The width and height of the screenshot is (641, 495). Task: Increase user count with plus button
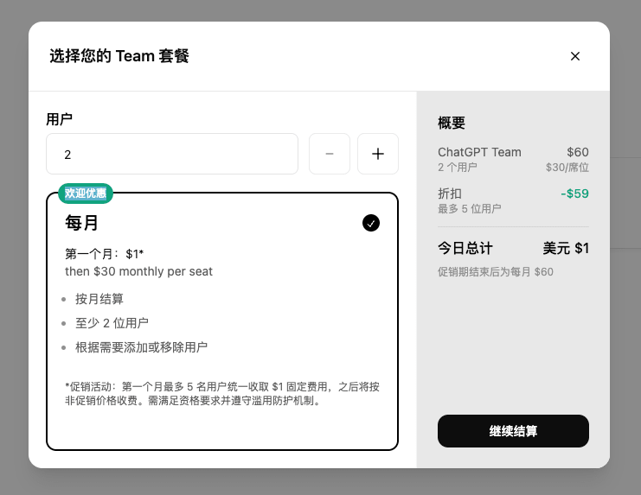coord(378,154)
